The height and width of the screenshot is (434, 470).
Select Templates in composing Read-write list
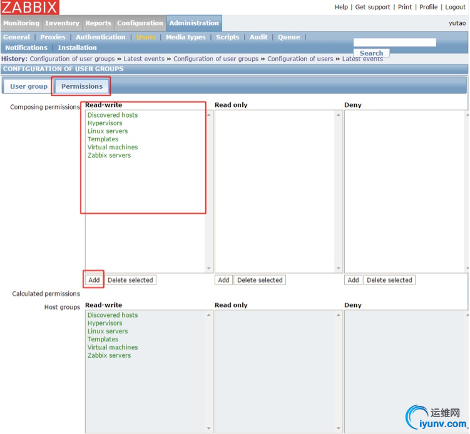point(103,139)
